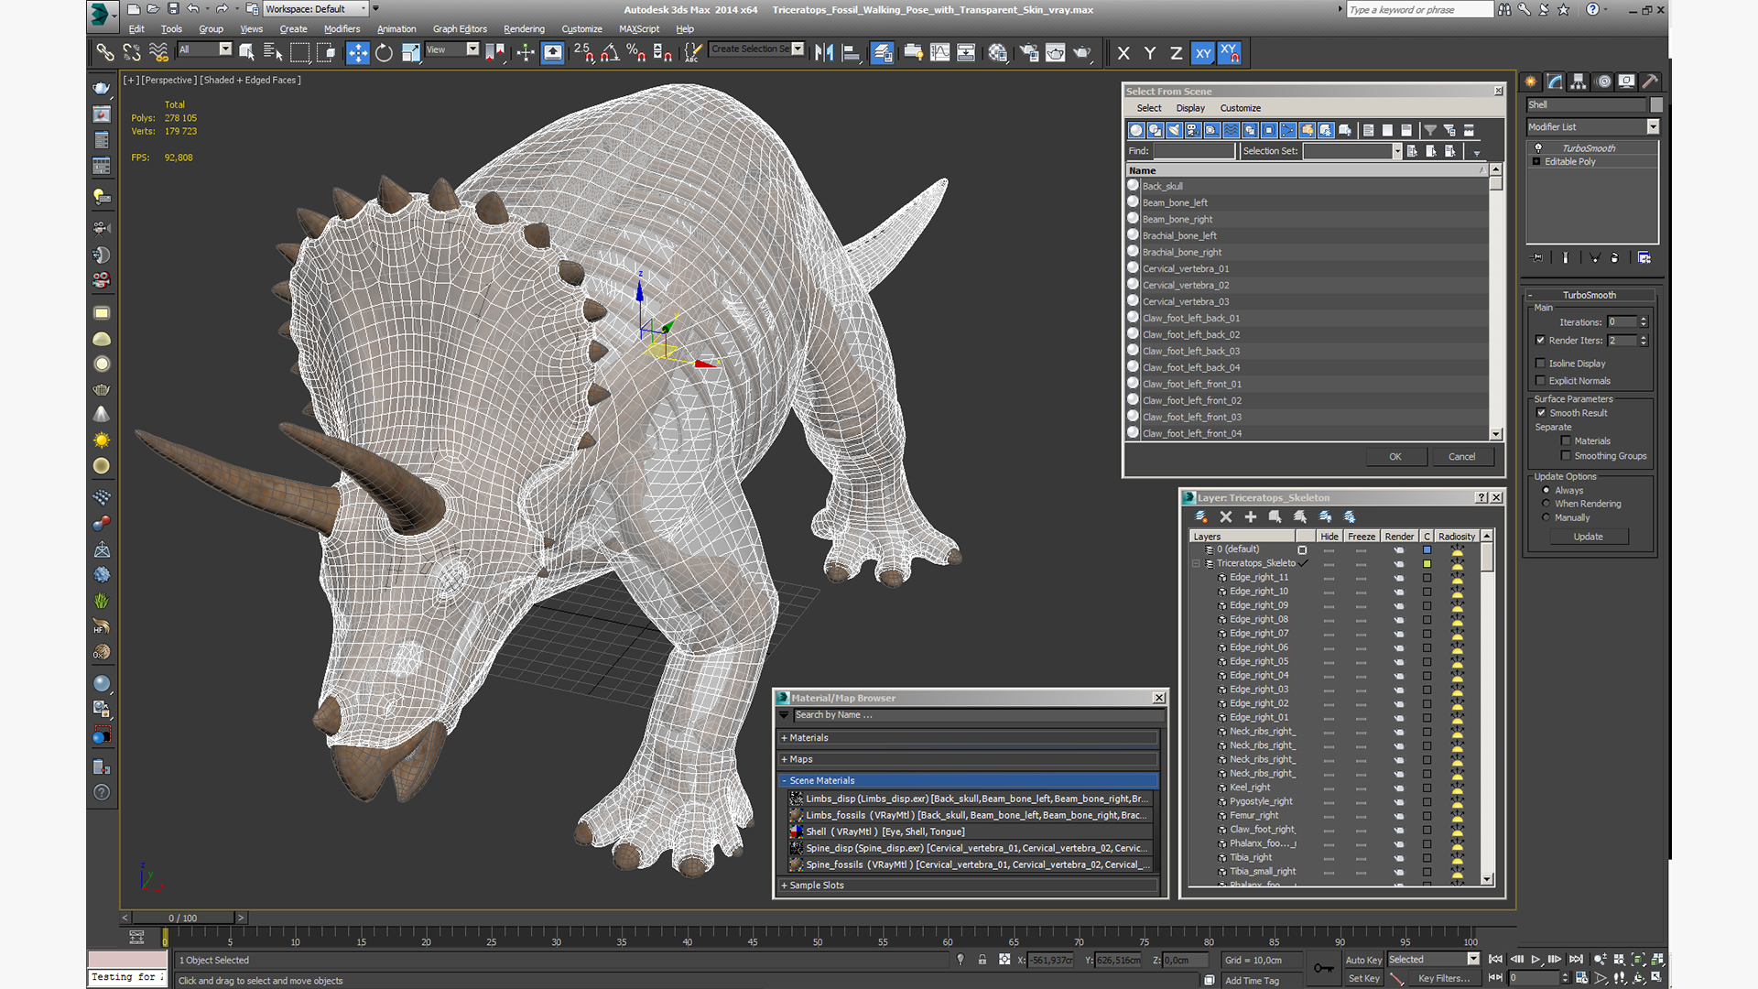Screen dimensions: 1758x989
Task: Click the Mirror tool icon
Action: (x=824, y=53)
